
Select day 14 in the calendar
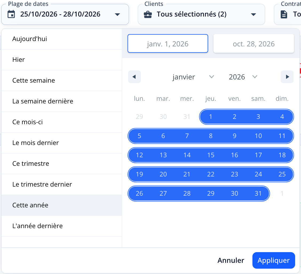coord(187,155)
